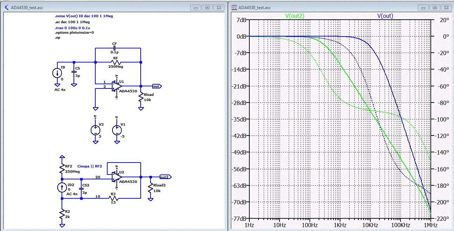
Task: Click the out2 net label flag
Action: click(x=165, y=177)
